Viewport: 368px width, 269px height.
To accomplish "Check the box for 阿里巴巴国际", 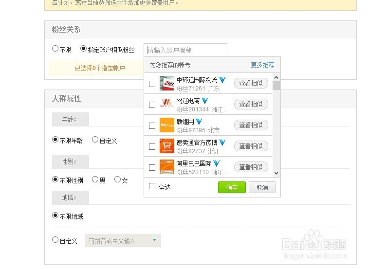I will 152,167.
